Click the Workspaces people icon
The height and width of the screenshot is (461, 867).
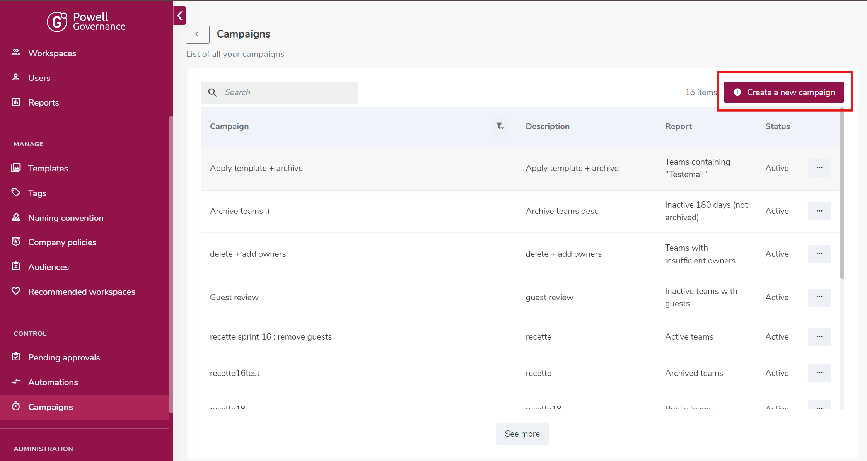[x=16, y=53]
